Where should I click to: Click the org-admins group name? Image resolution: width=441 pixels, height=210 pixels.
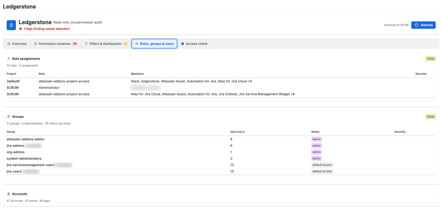coord(15,152)
